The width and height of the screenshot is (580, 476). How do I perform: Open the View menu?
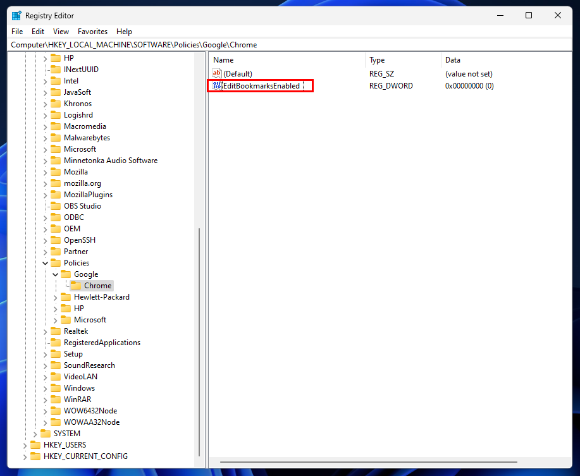coord(61,32)
